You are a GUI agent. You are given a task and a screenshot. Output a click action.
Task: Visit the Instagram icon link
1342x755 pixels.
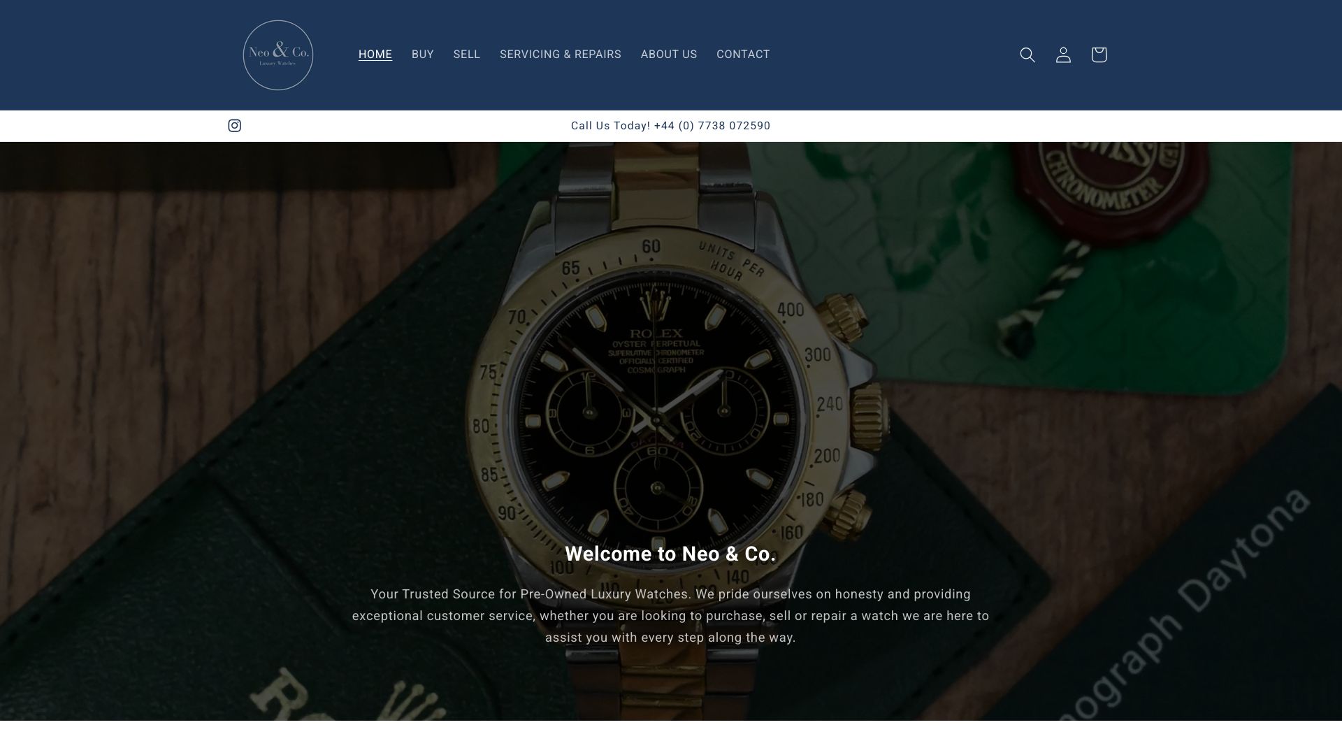[x=235, y=126]
